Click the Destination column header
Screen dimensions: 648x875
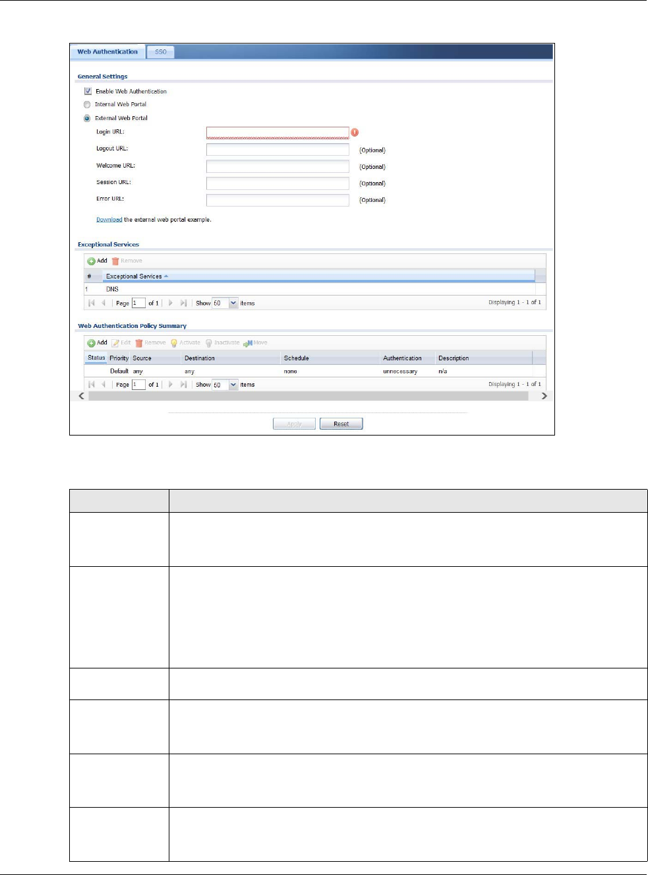231,358
